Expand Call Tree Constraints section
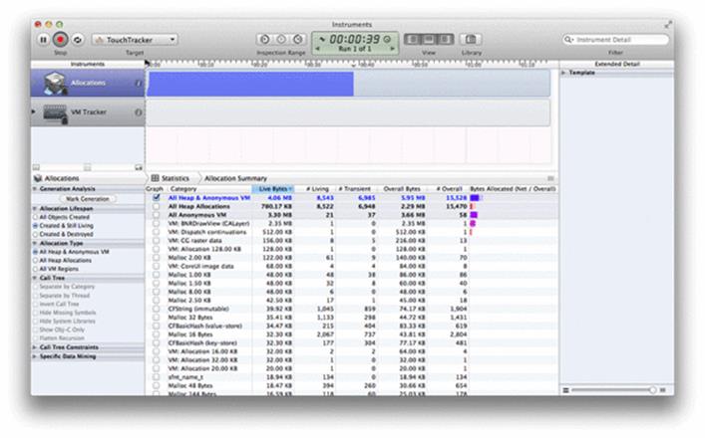705x438 pixels. point(35,347)
